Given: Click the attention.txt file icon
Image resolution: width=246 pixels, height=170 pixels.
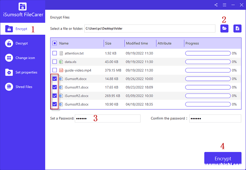Looking at the screenshot, I should (x=61, y=53).
